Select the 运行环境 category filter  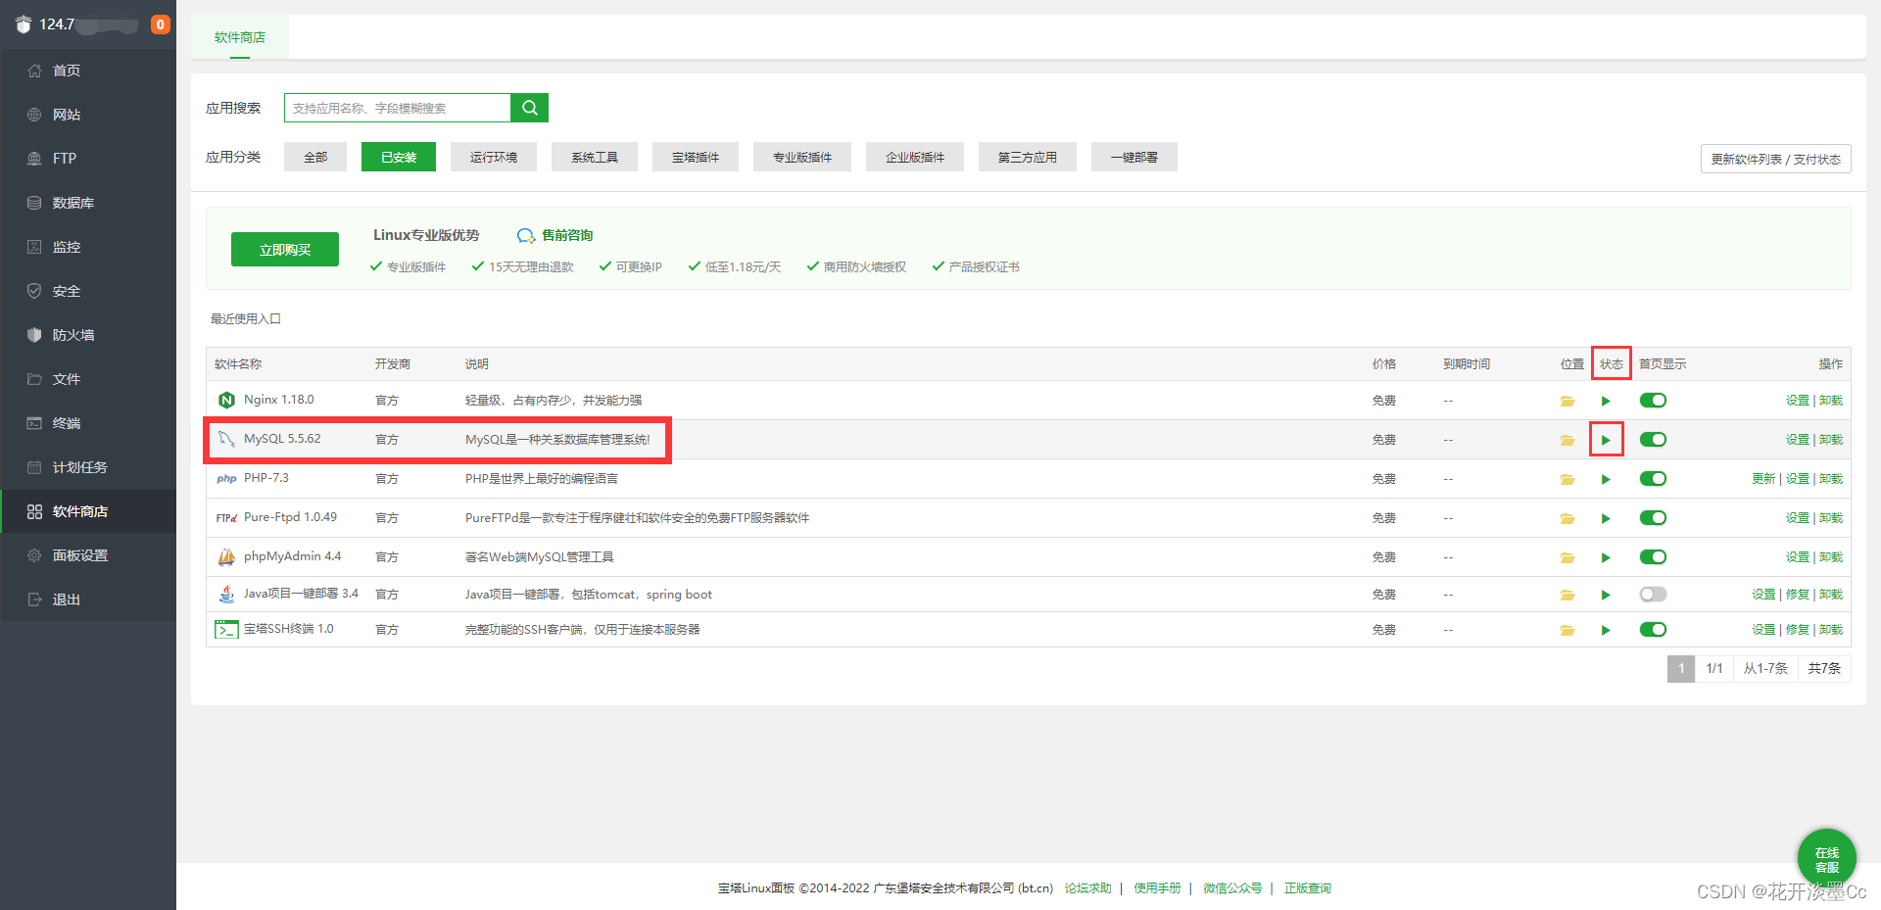pyautogui.click(x=494, y=157)
